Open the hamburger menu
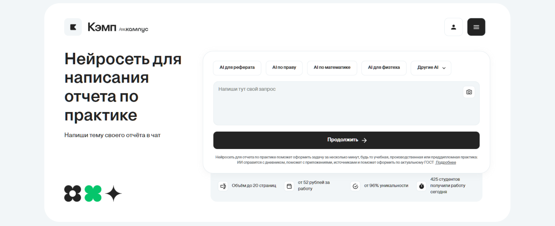Screen dimensions: 555x226 pyautogui.click(x=476, y=27)
